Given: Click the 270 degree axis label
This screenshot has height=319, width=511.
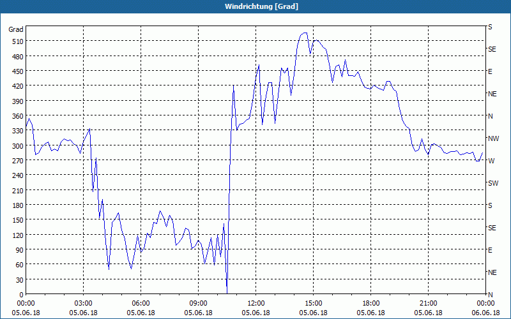Looking at the screenshot, I should 18,161.
